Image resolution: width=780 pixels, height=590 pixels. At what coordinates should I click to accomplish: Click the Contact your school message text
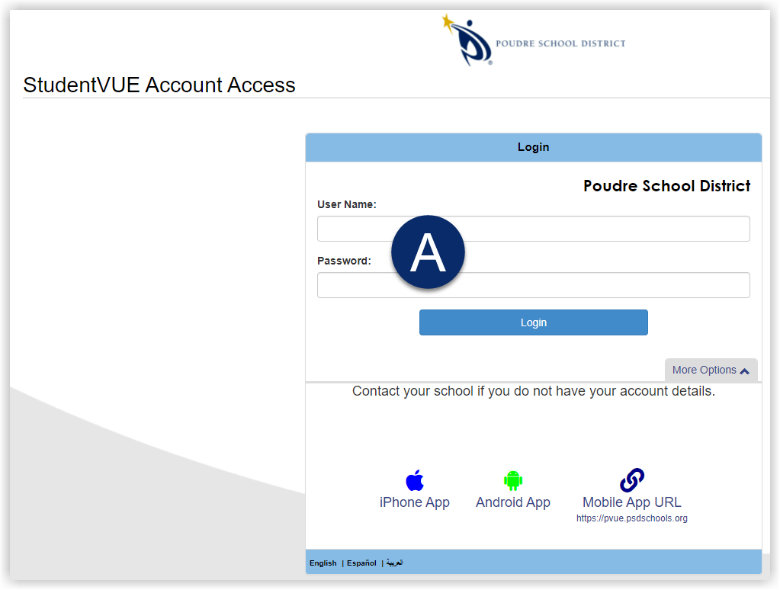[x=533, y=392]
